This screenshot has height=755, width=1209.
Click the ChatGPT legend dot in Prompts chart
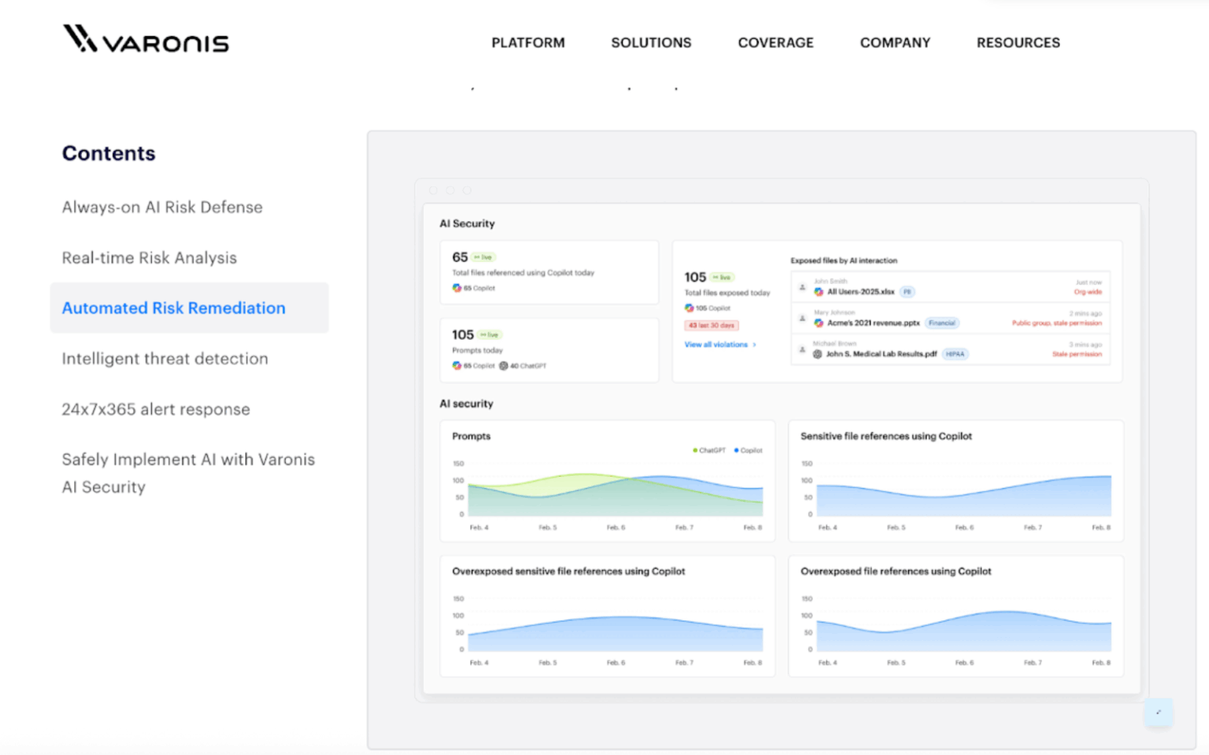(x=695, y=451)
